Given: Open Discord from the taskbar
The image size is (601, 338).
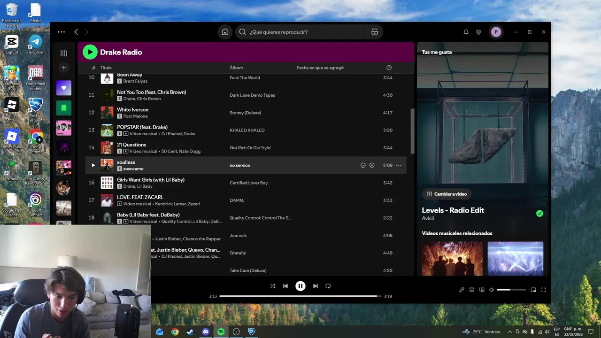Looking at the screenshot, I should [206, 332].
